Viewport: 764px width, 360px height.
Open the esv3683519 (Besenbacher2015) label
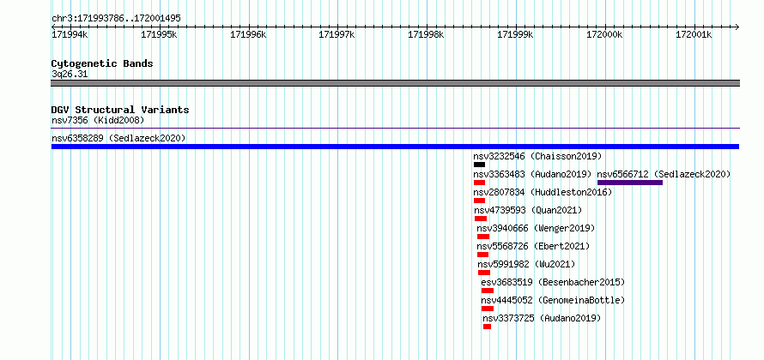[553, 282]
